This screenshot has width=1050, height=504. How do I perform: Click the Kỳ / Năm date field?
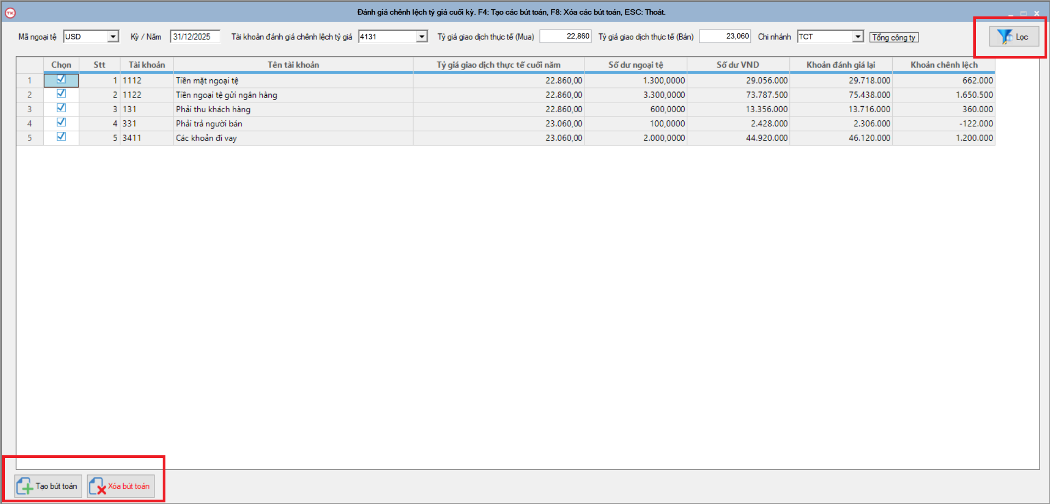[x=194, y=37]
